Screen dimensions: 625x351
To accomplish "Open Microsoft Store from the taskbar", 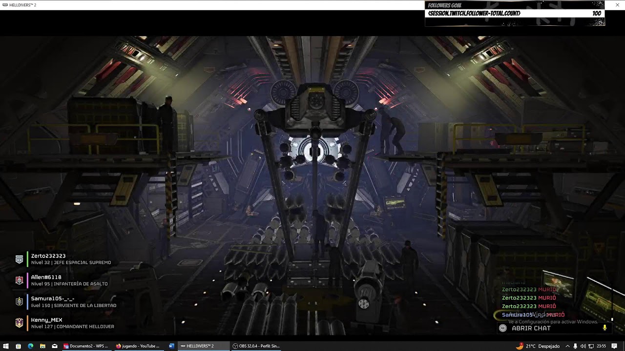I will pos(18,346).
